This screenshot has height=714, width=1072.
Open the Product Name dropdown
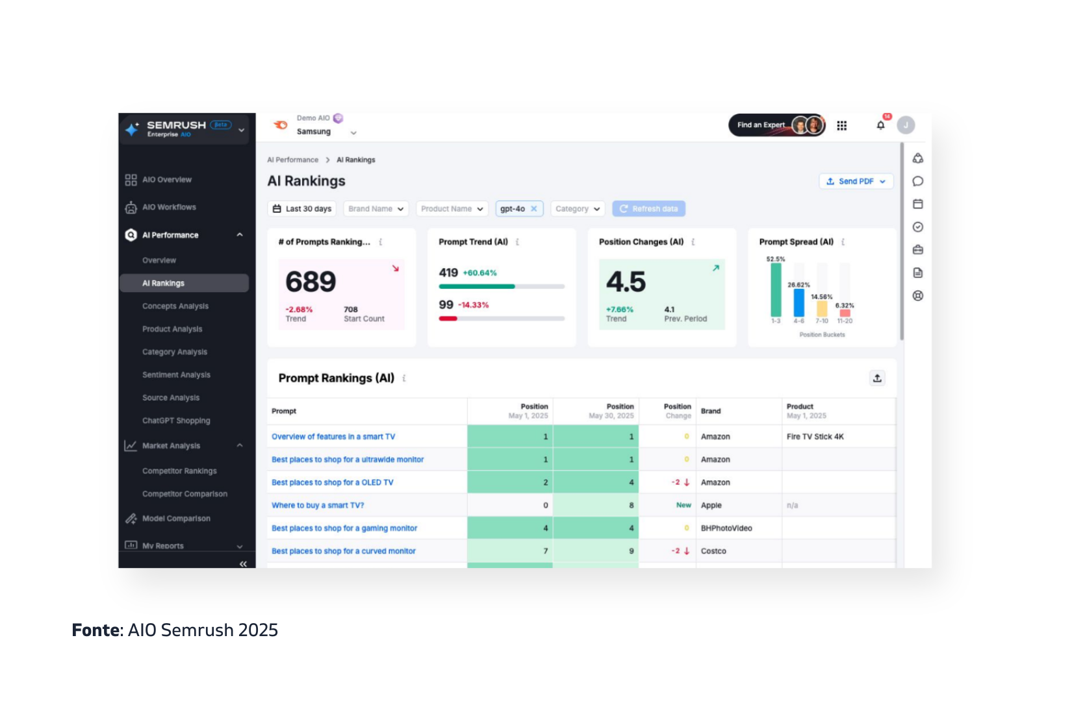(452, 208)
